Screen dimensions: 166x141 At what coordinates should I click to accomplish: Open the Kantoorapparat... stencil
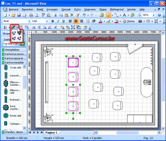pyautogui.click(x=14, y=58)
